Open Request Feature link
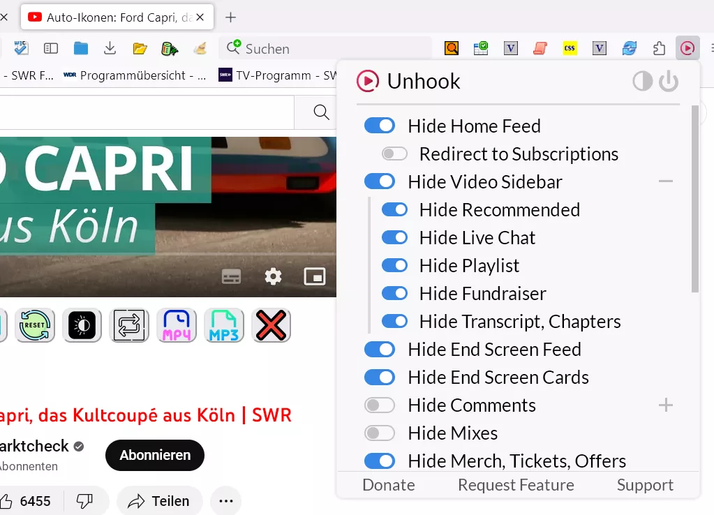 516,485
